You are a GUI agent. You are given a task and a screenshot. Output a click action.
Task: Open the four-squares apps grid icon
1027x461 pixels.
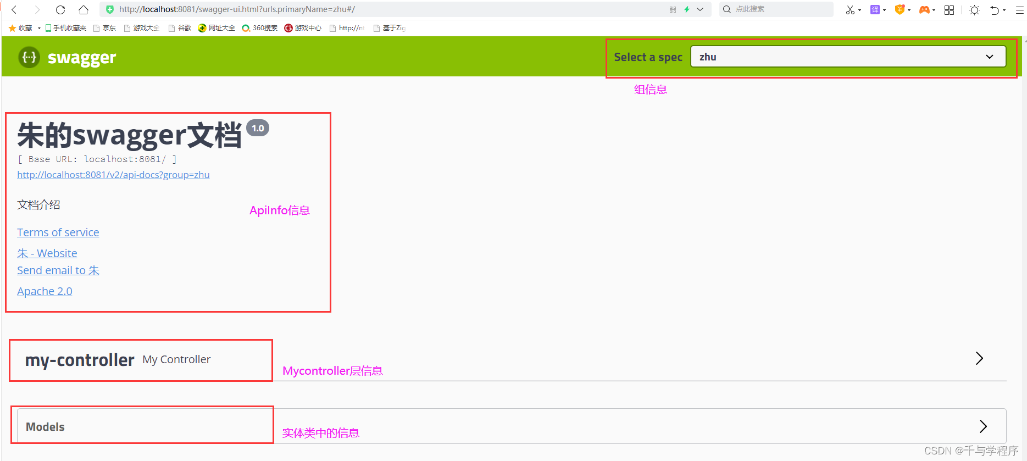tap(949, 10)
